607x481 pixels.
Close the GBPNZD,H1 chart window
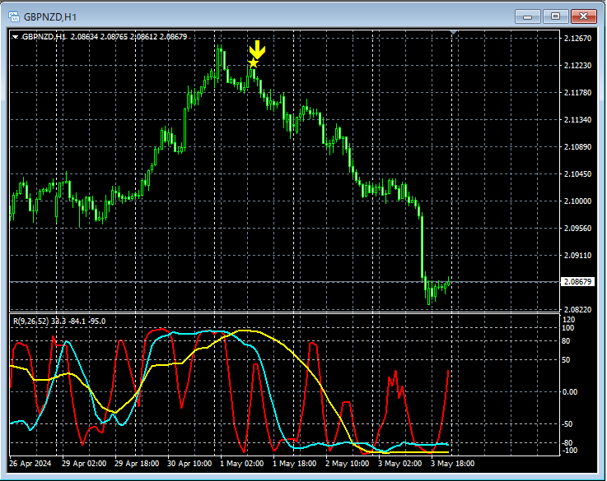coord(584,16)
